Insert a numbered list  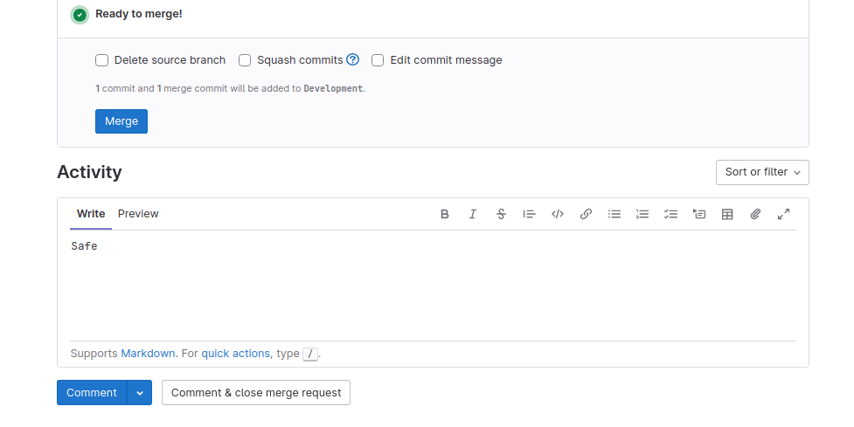[642, 214]
